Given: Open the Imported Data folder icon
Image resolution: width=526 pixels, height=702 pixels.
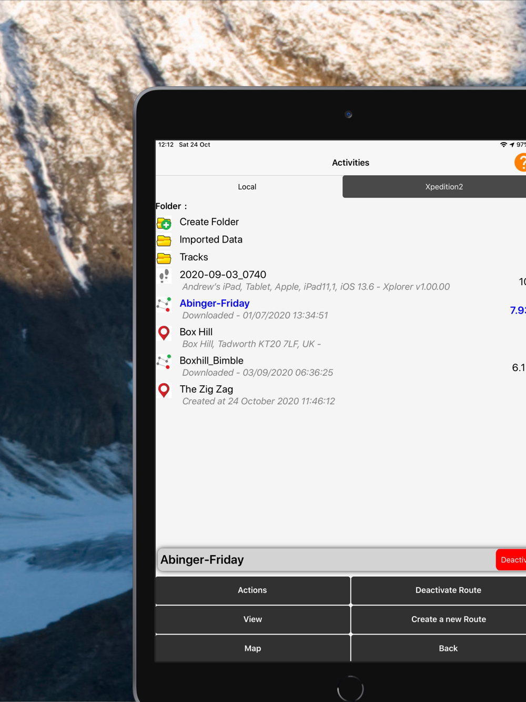Looking at the screenshot, I should coord(164,240).
